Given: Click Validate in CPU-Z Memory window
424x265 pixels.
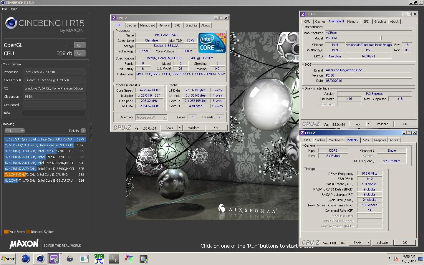Looking at the screenshot, I should tap(382, 243).
